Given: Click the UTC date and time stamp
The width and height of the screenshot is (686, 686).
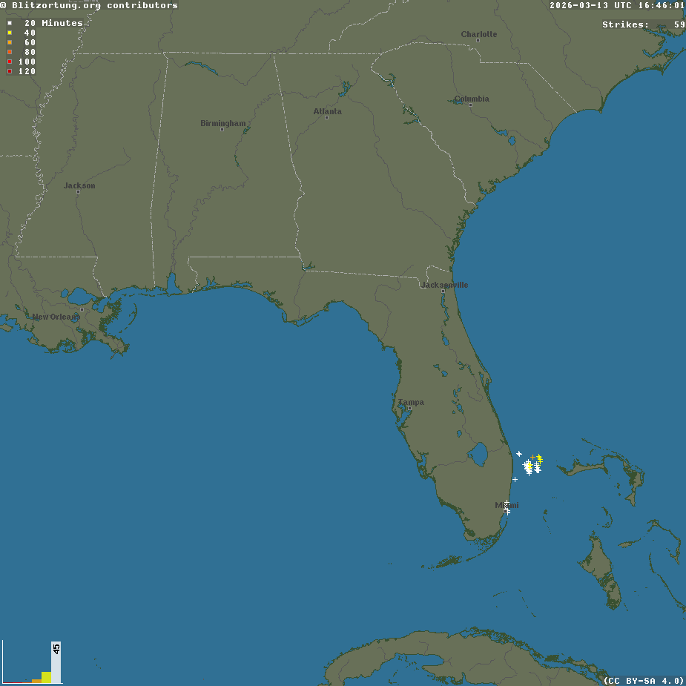Looking at the screenshot, I should 616,5.
